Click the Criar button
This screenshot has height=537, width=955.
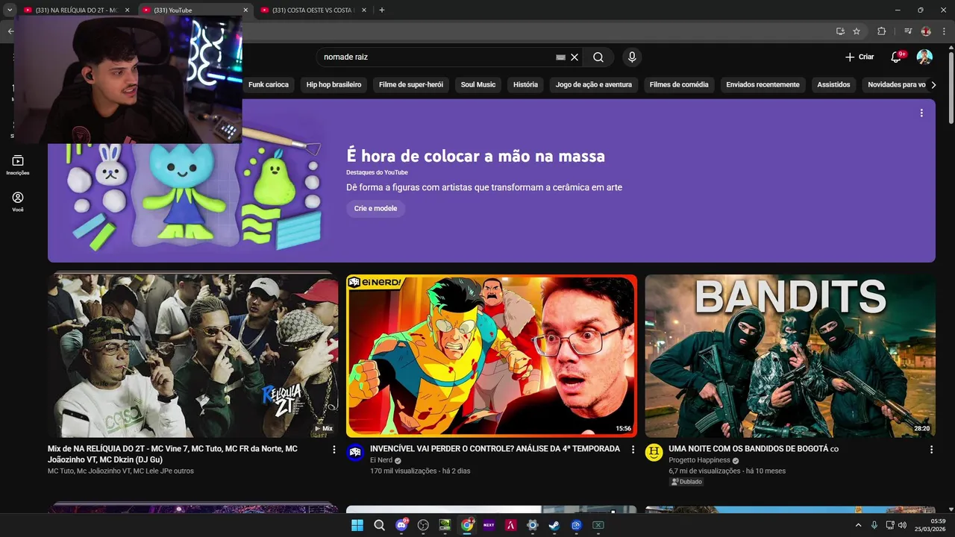point(859,57)
